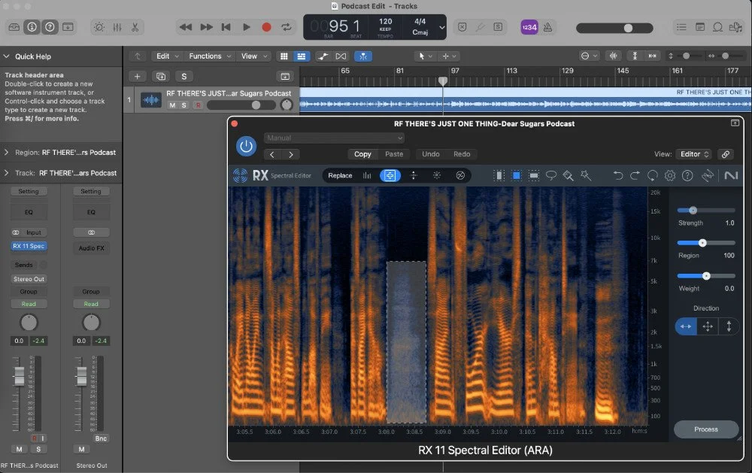Select the time-frequency selection tool
Screen dimensions: 752x473
tap(516, 175)
